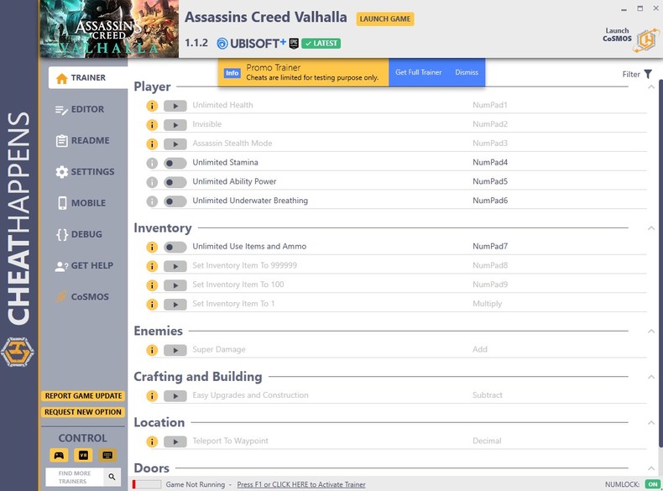Click the Ubisoft+ platform logo

coord(251,43)
